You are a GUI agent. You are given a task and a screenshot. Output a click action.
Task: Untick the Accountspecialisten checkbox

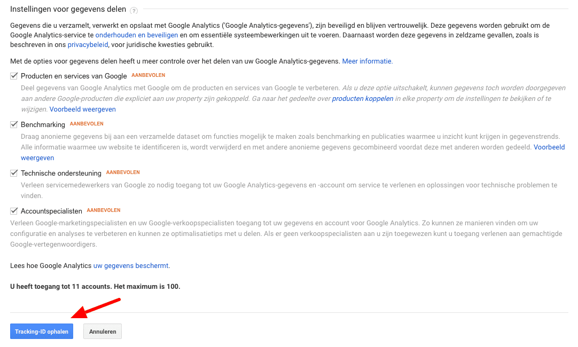14,211
